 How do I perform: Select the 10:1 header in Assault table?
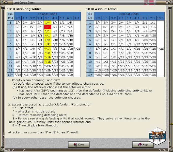[x=160, y=18]
